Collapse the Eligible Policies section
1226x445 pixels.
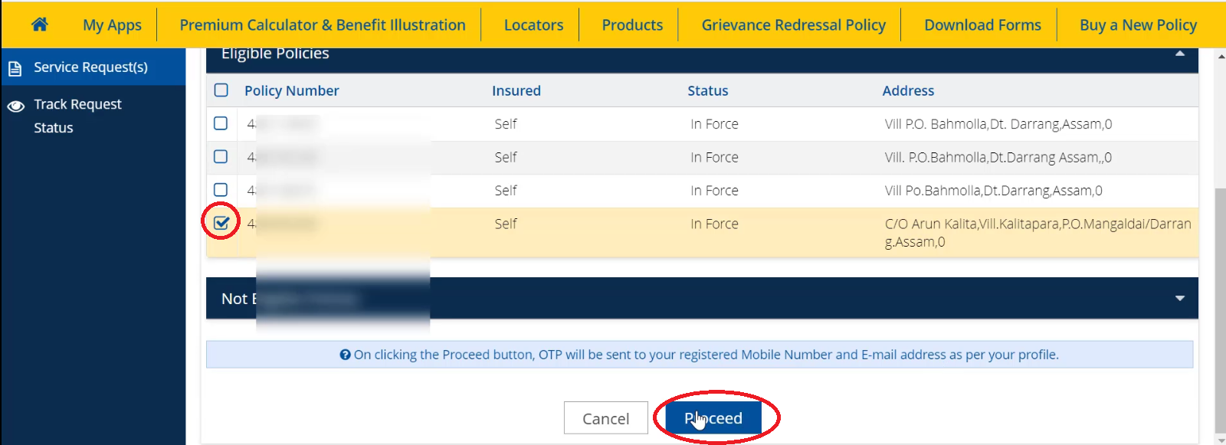[x=1181, y=54]
